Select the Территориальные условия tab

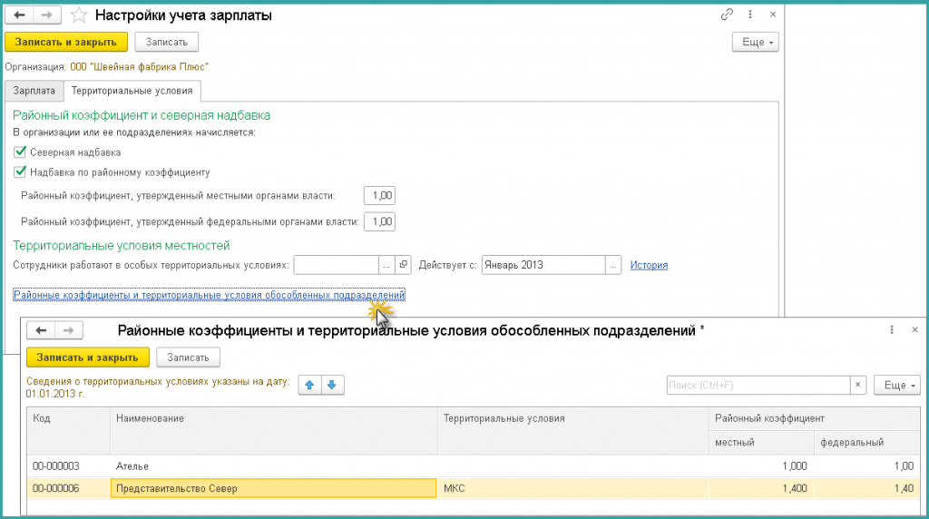pos(132,91)
